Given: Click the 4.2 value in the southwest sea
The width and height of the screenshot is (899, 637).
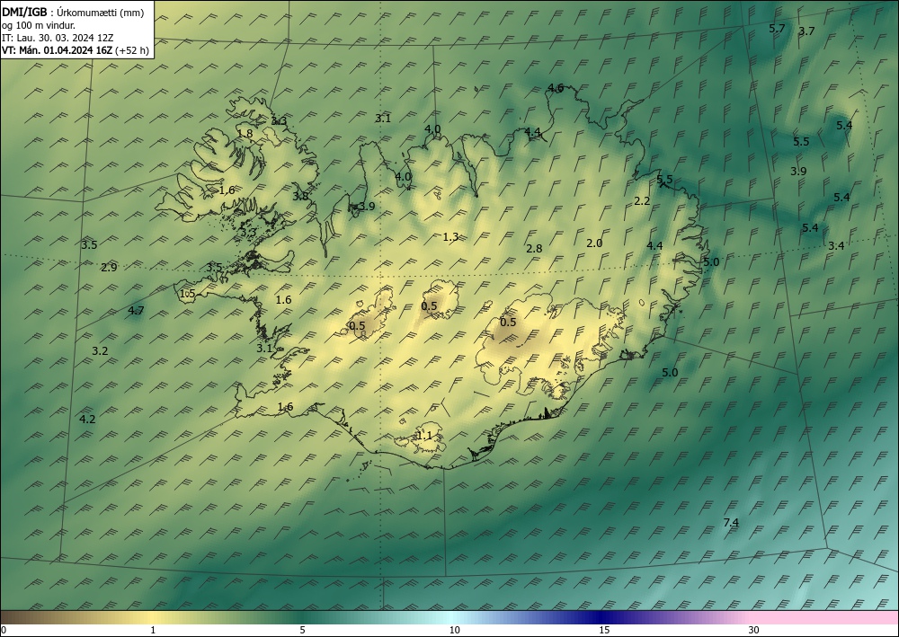Looking at the screenshot, I should (87, 420).
